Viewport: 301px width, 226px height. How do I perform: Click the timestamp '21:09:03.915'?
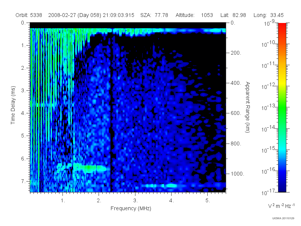click(119, 15)
